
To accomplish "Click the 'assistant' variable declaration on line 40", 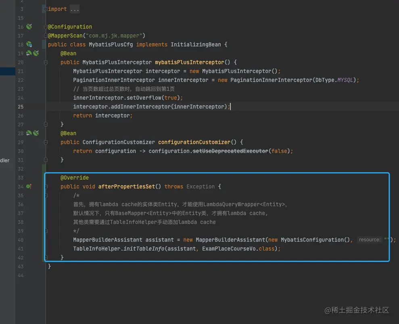I will point(159,240).
